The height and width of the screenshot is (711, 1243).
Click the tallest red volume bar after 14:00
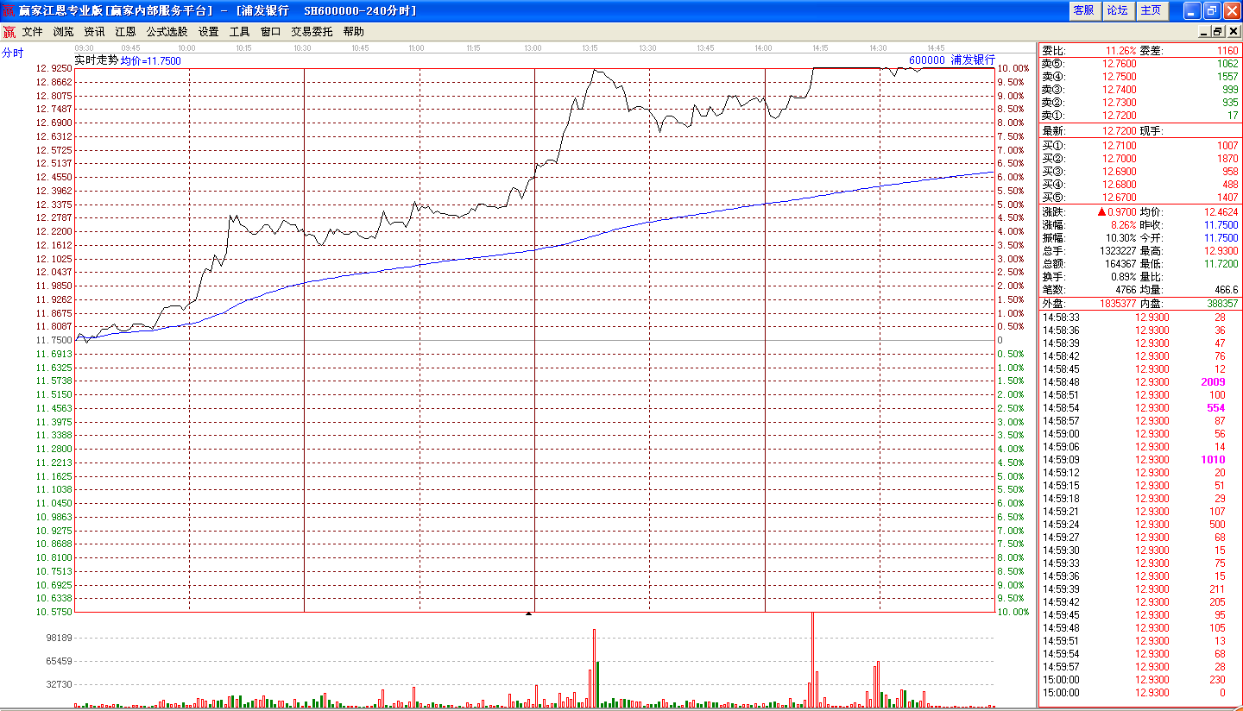pyautogui.click(x=812, y=660)
